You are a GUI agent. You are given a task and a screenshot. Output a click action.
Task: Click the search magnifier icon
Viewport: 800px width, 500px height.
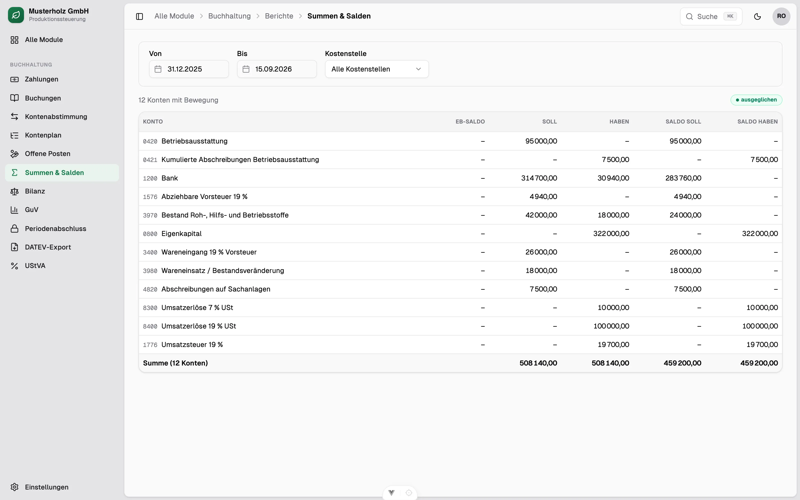(x=689, y=16)
